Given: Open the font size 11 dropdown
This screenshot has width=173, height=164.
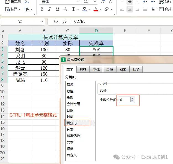Looking at the screenshot, I should click(95, 2).
